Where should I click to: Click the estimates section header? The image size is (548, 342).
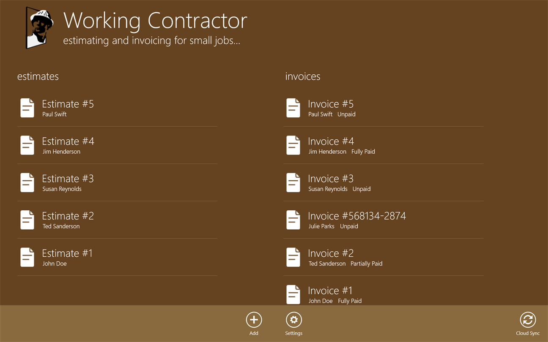click(38, 76)
